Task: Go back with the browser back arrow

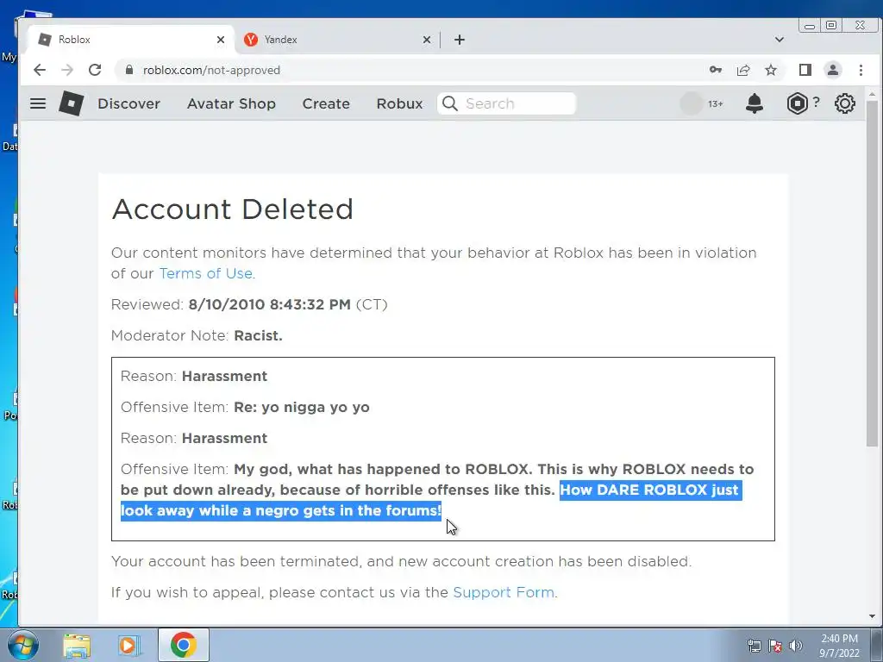Action: tap(40, 70)
